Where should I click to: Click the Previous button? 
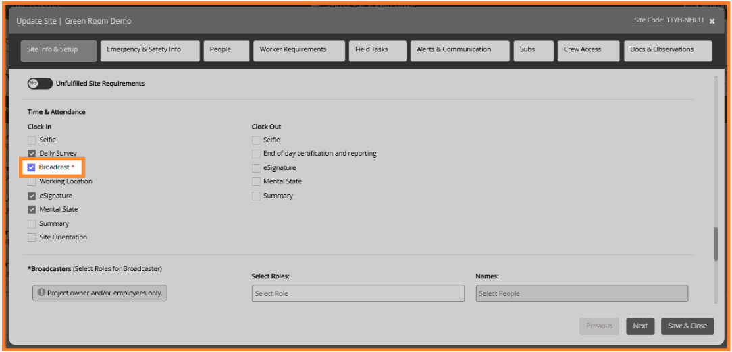tap(599, 326)
